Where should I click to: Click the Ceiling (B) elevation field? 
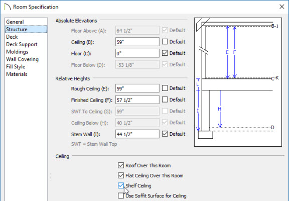(x=137, y=42)
